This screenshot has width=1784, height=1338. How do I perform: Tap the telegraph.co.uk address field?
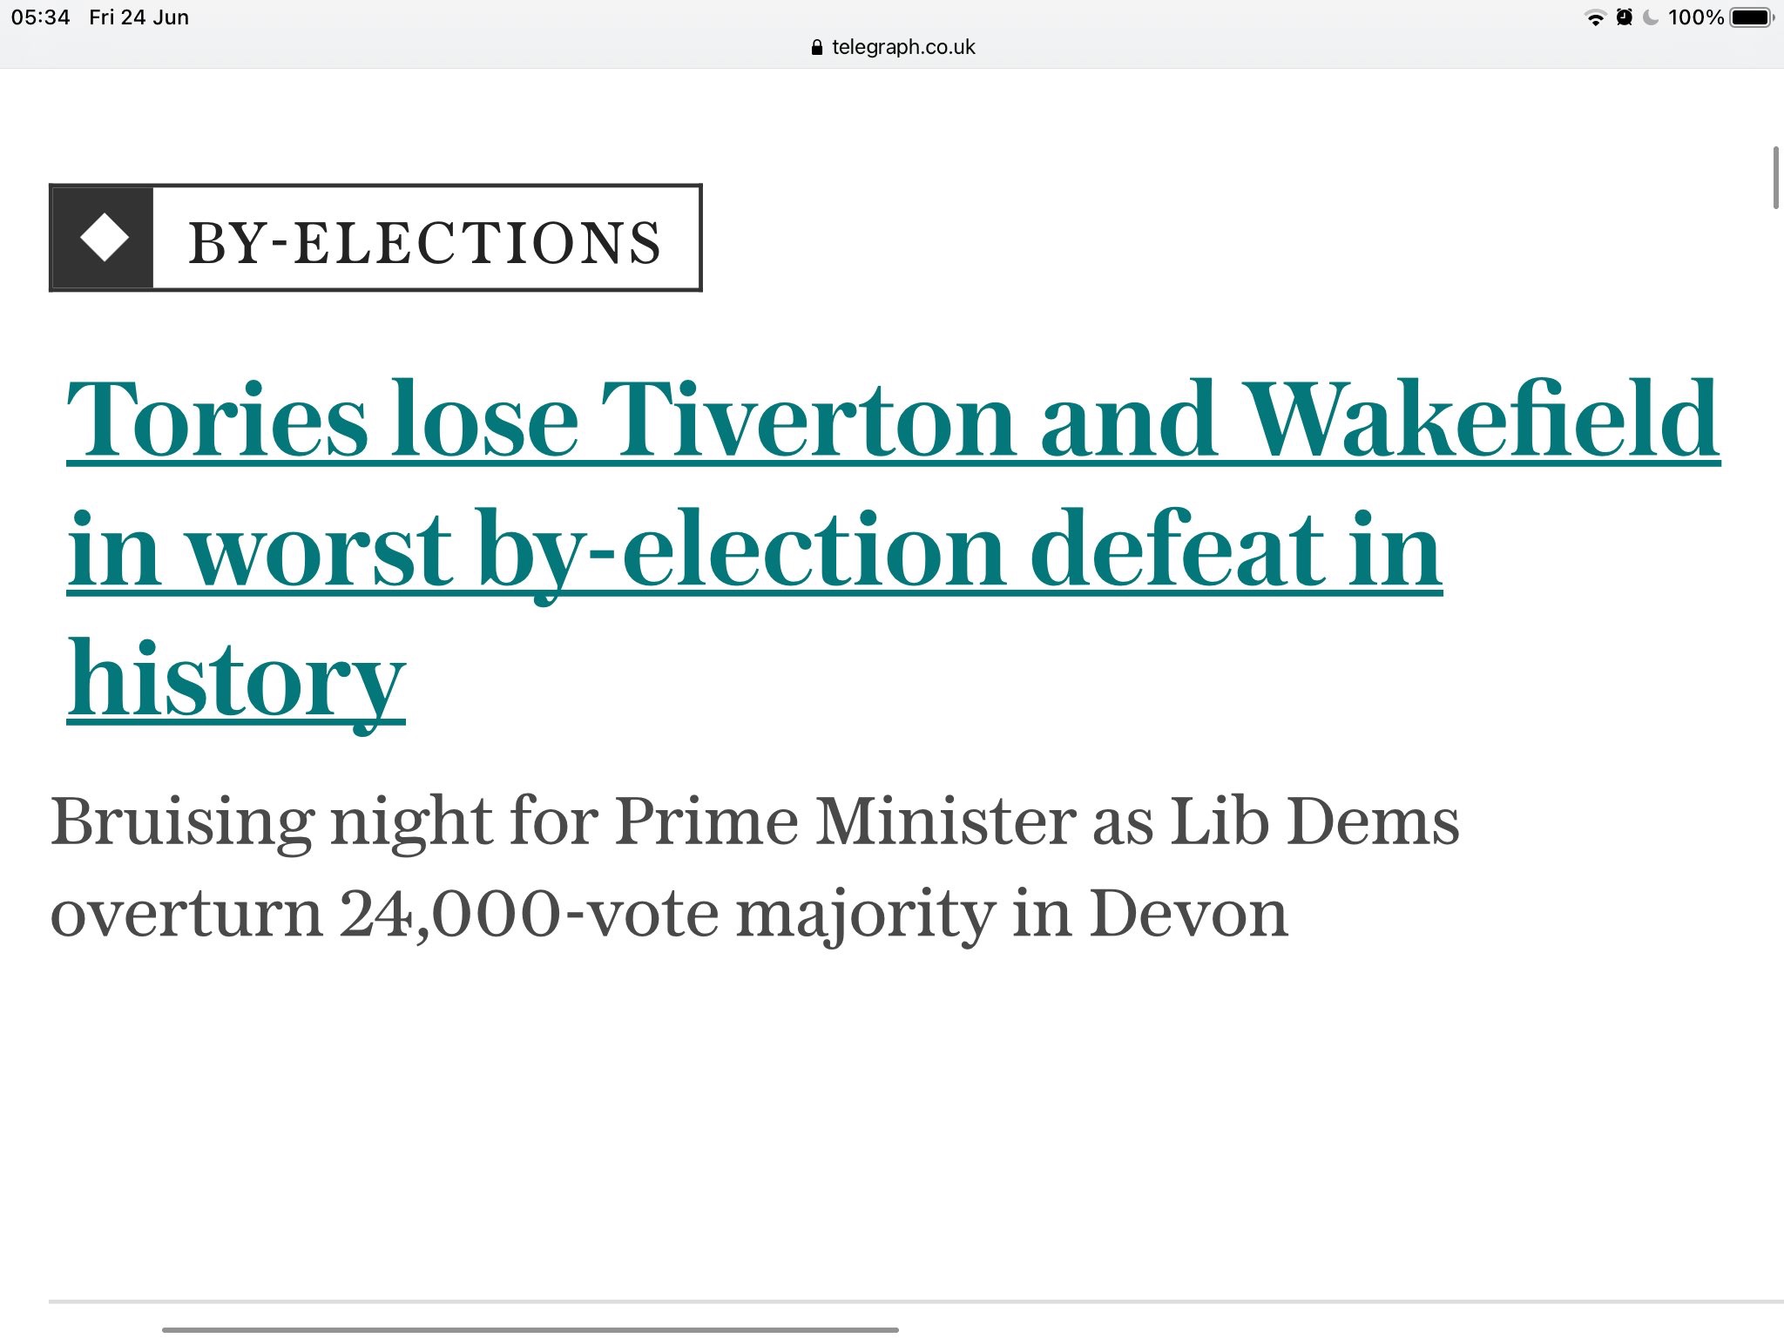point(902,47)
